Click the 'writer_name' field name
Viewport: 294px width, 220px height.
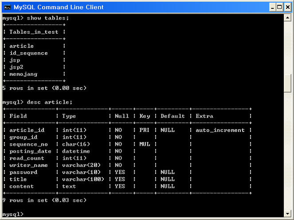[x=28, y=165]
